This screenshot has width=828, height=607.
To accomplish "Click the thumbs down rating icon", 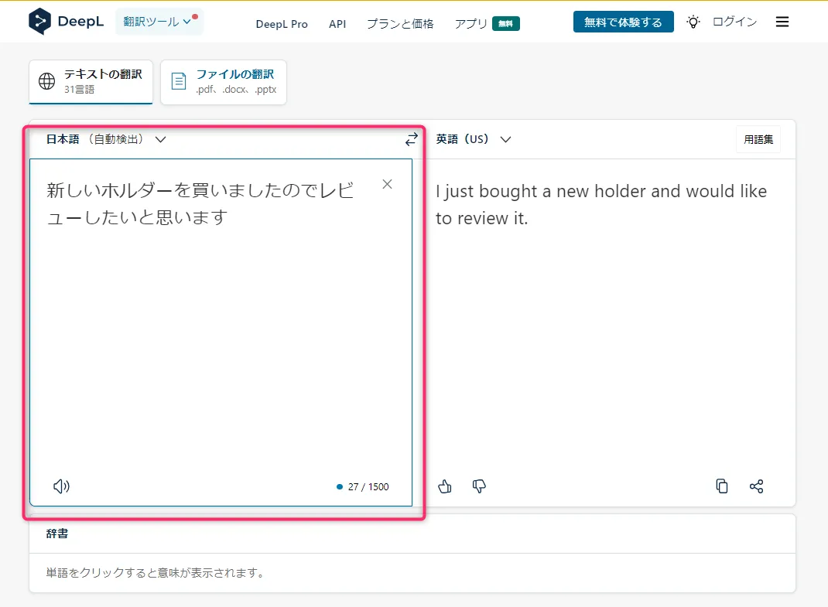I will click(479, 486).
